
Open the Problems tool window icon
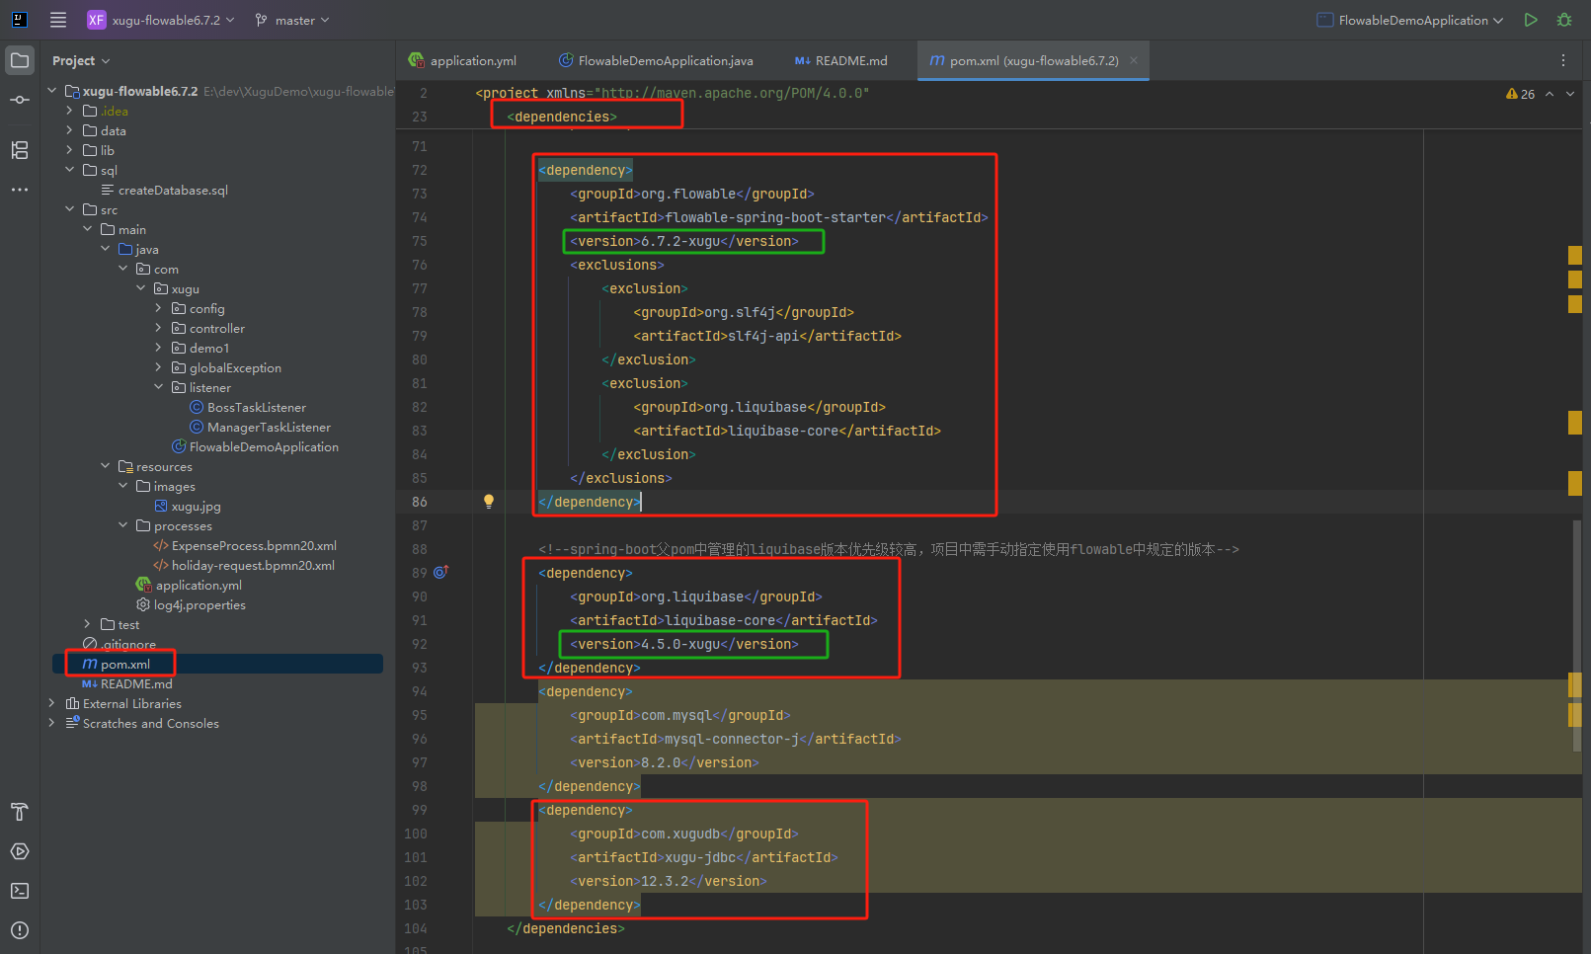pos(20,930)
